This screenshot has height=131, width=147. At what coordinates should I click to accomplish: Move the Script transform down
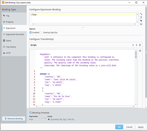136,45
